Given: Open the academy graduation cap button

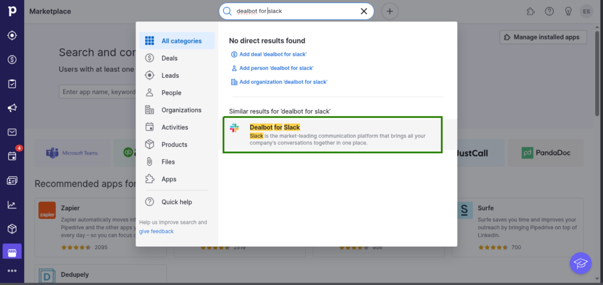Looking at the screenshot, I should click(x=580, y=263).
